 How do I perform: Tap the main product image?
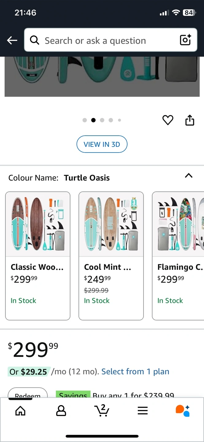point(102,76)
